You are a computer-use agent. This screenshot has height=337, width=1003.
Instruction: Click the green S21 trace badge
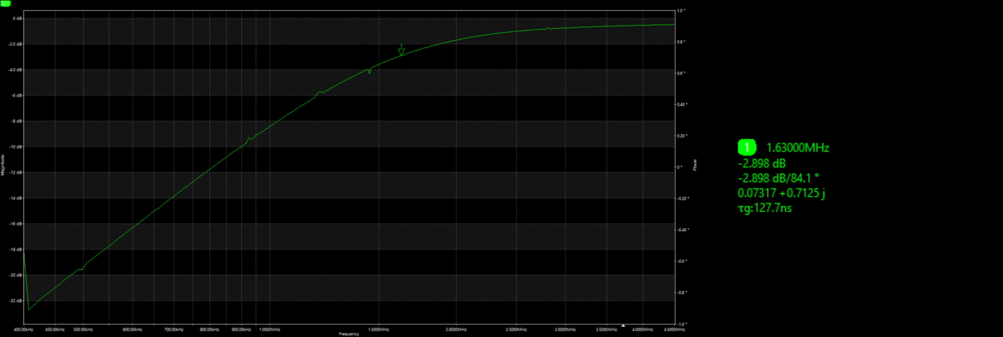tap(5, 3)
